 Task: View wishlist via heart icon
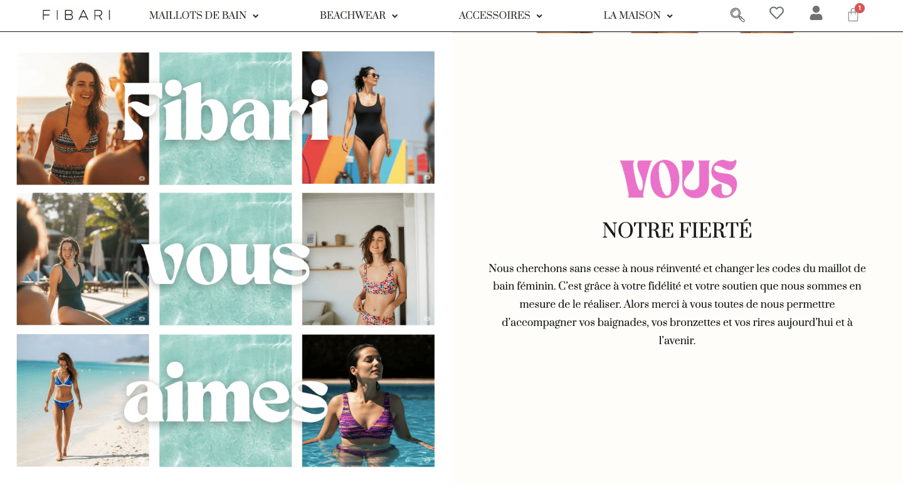click(x=776, y=13)
